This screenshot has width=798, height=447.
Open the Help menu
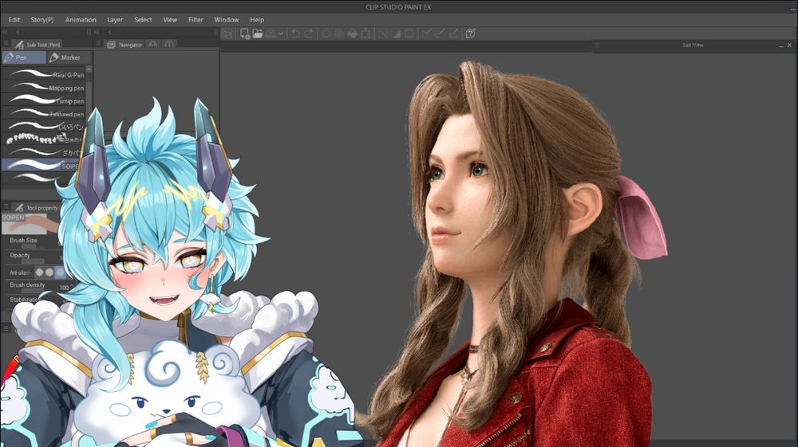tap(257, 20)
